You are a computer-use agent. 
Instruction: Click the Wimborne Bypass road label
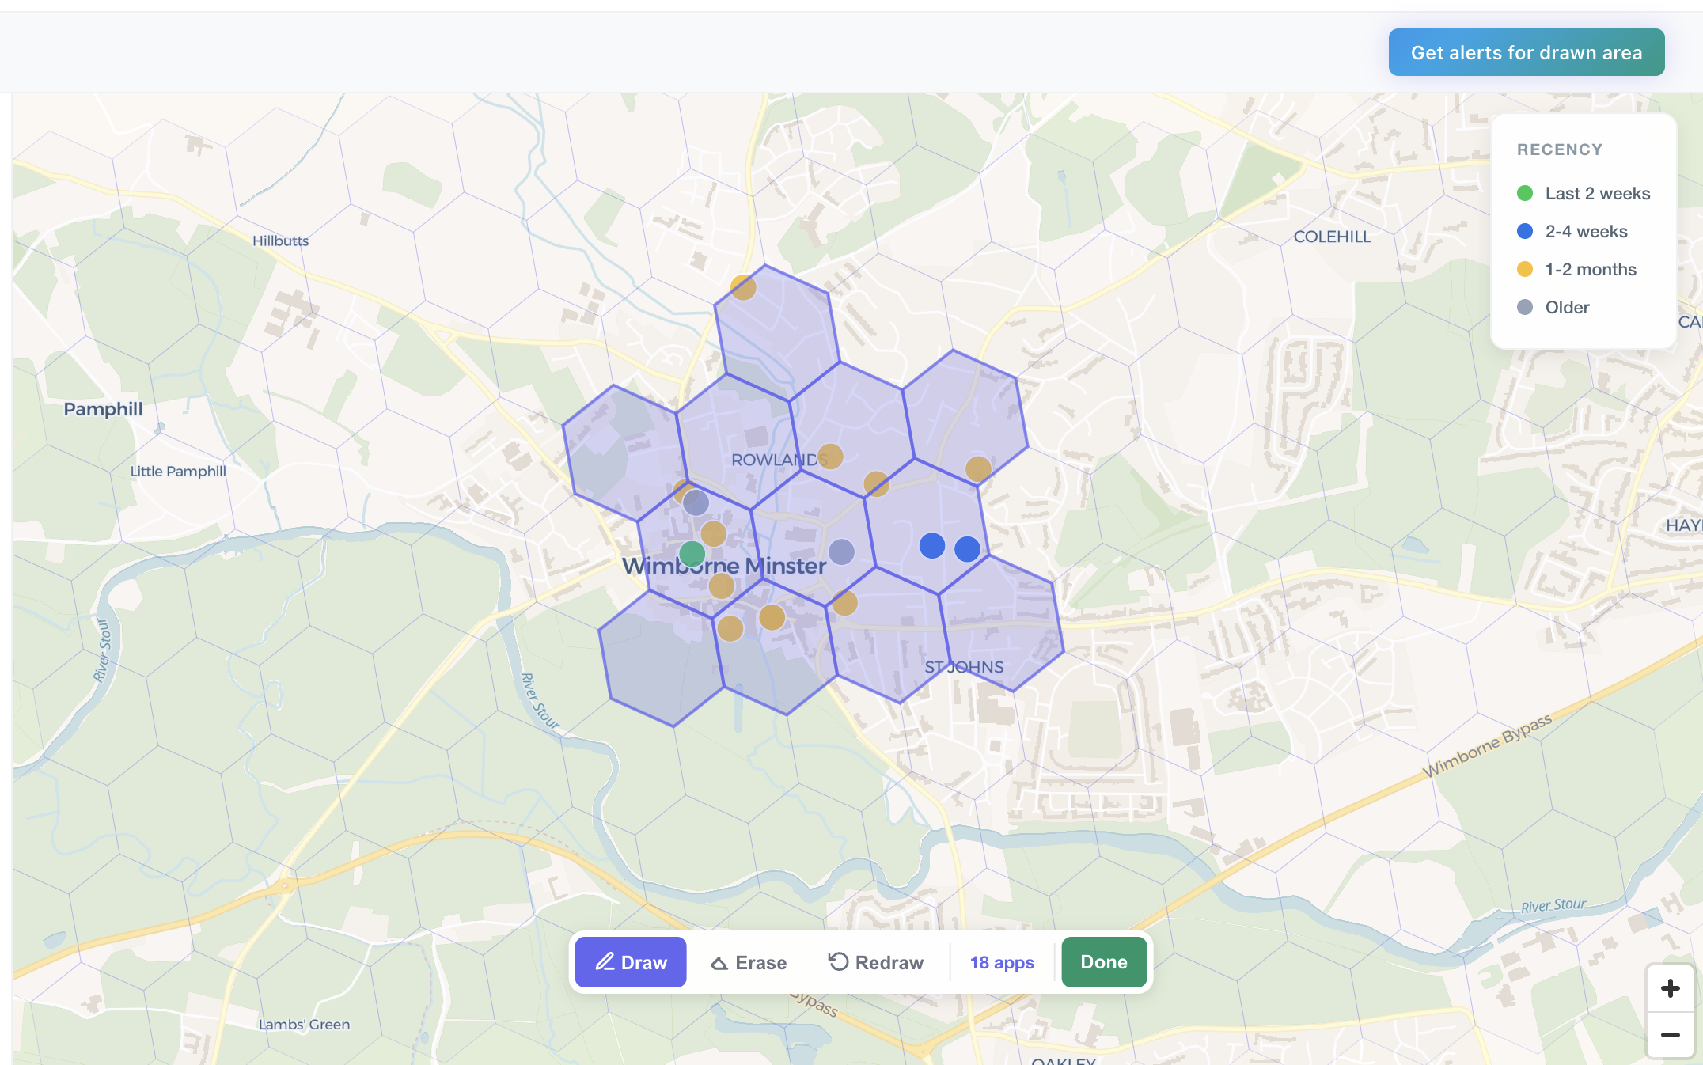(1487, 746)
